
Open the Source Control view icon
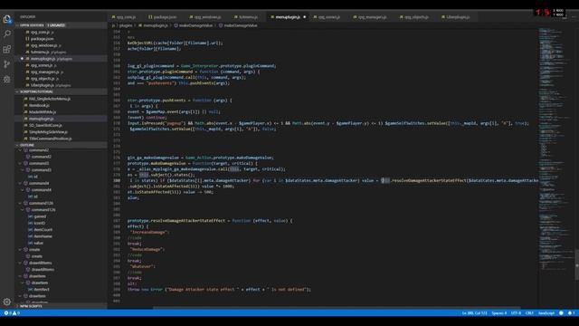(x=6, y=64)
